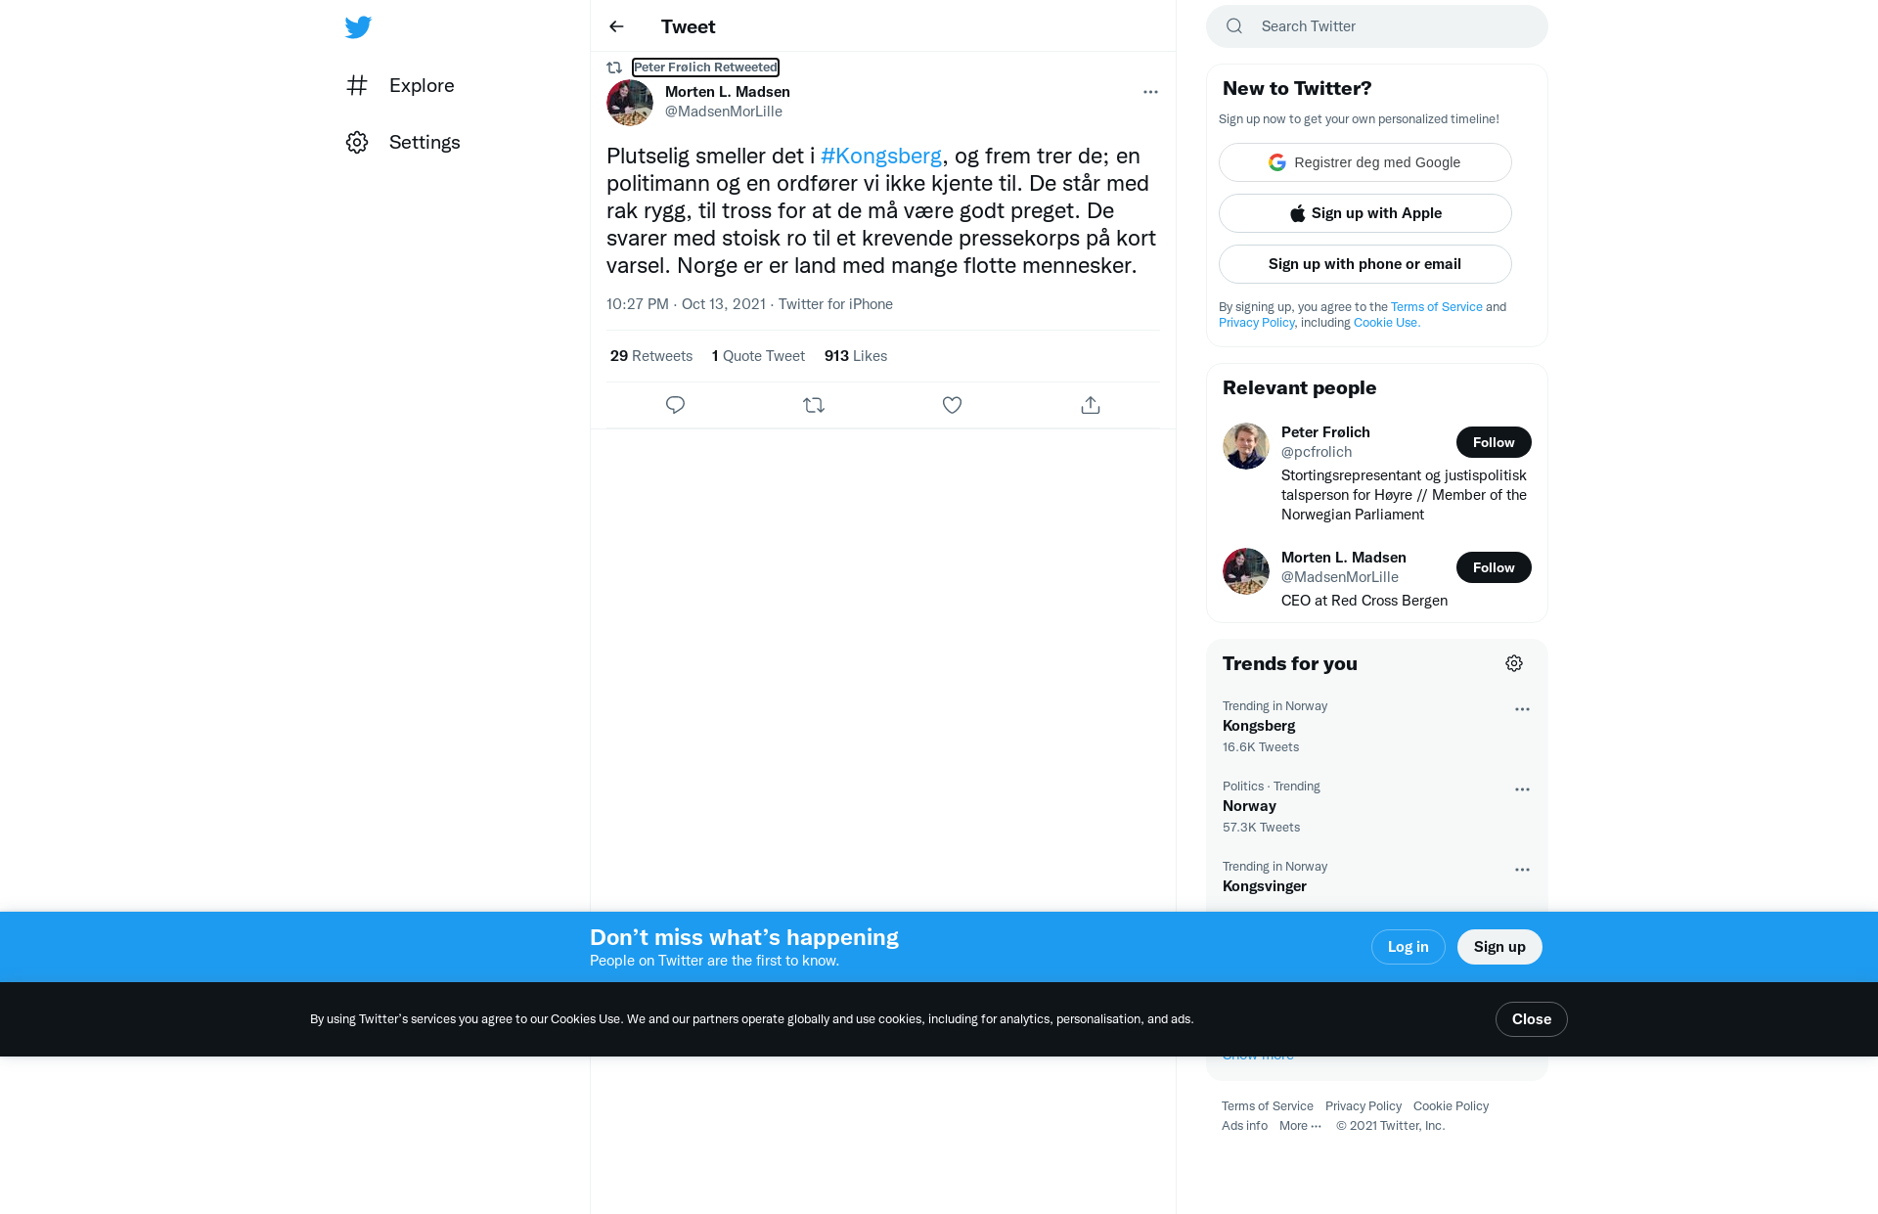
Task: Open Explore from the sidebar
Action: tap(400, 85)
